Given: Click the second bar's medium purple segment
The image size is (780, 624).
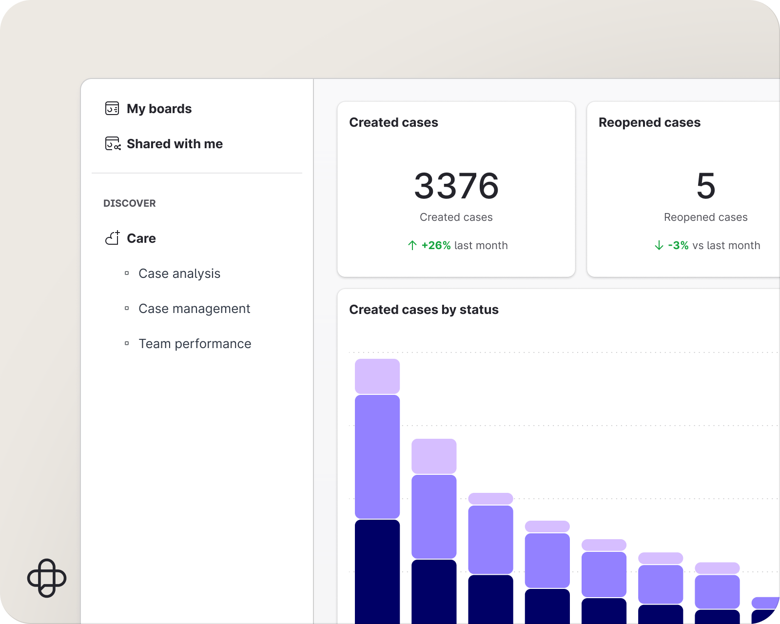Looking at the screenshot, I should (434, 517).
